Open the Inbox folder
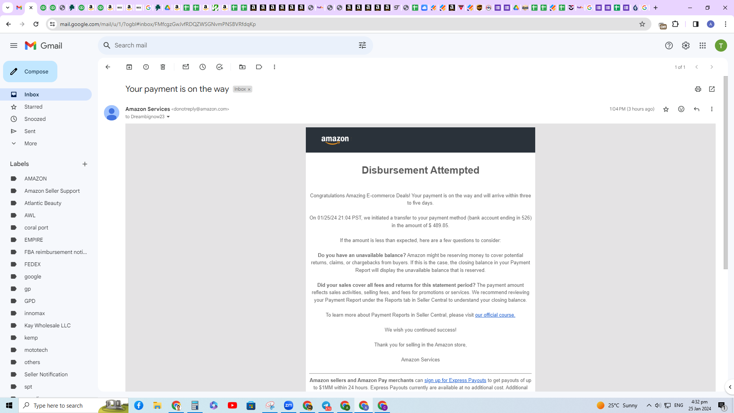The width and height of the screenshot is (734, 413). [x=46, y=94]
